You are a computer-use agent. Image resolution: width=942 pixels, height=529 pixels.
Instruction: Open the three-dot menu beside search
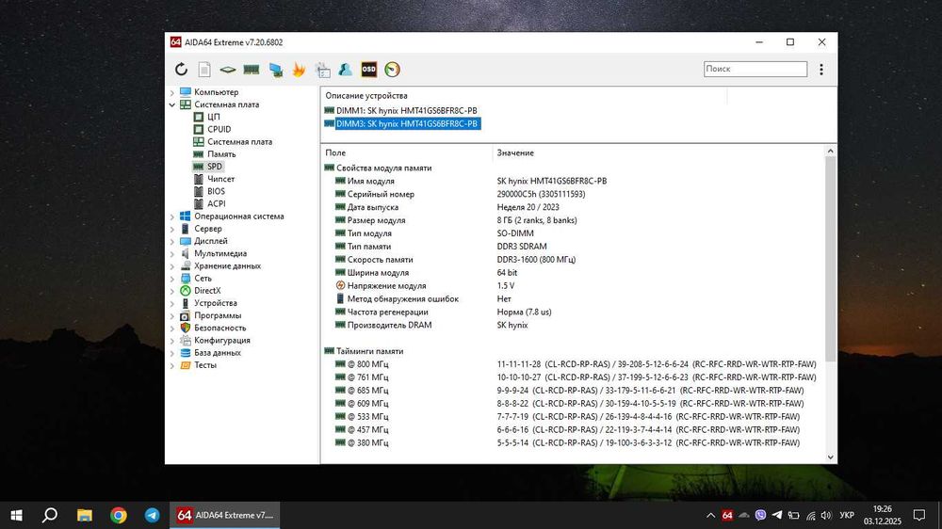click(x=821, y=69)
